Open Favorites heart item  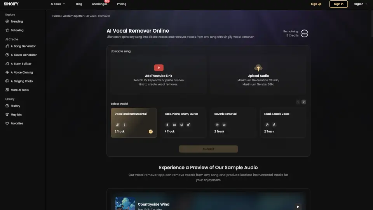[17, 123]
